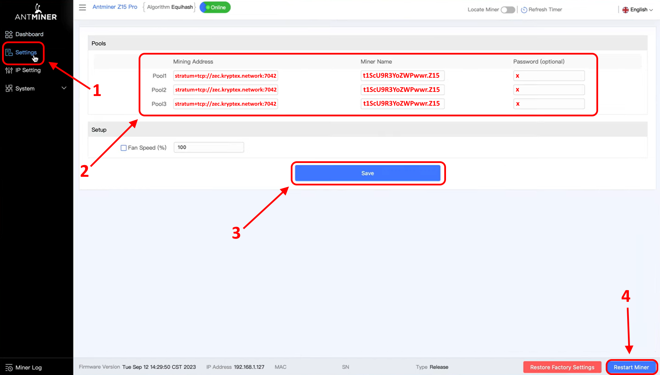This screenshot has height=375, width=660.
Task: Toggle the Locate Miner switch
Action: (x=508, y=10)
